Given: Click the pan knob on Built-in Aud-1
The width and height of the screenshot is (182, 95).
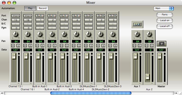Looking at the screenshot, I should (x=40, y=34).
